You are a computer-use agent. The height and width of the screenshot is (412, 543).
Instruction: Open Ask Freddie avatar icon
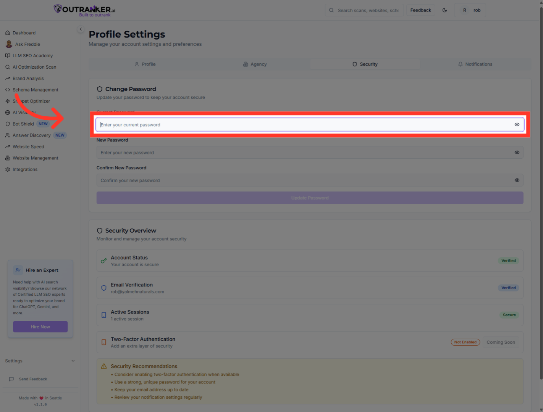(x=9, y=44)
